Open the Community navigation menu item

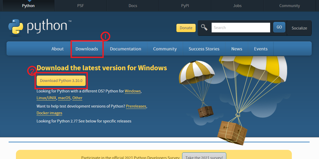coord(165,49)
